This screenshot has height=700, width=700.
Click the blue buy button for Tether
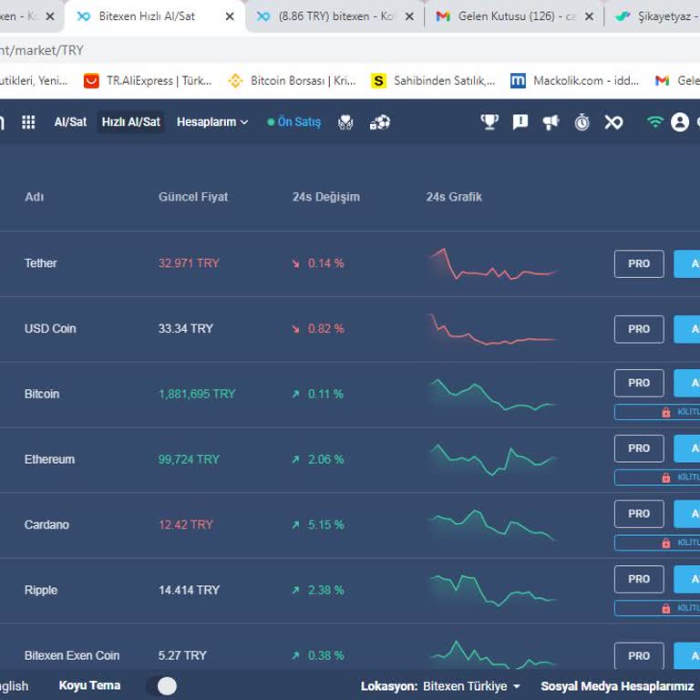686,263
